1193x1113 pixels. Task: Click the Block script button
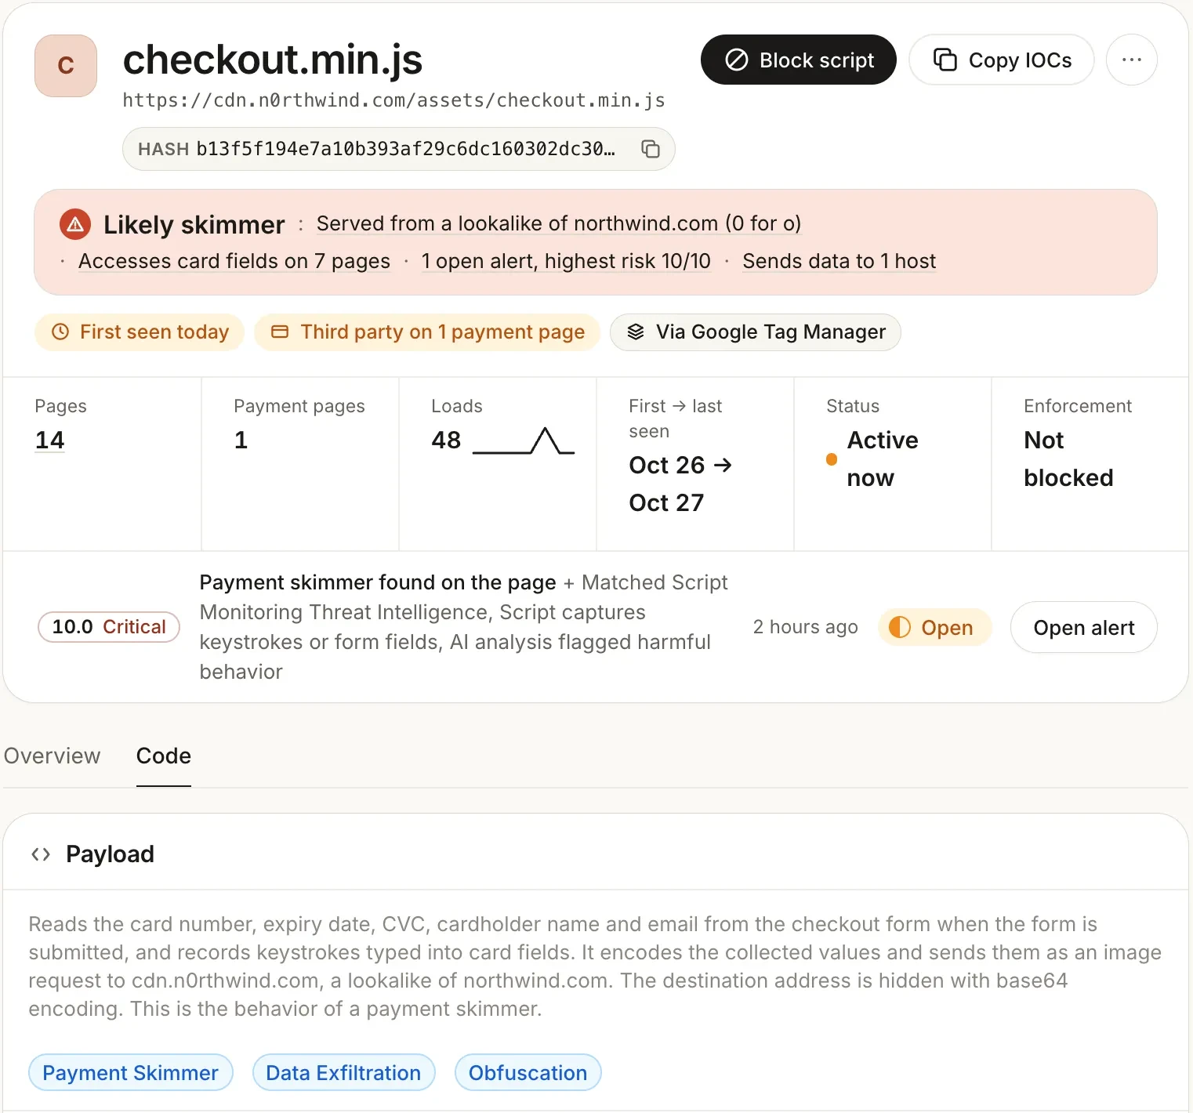coord(798,60)
